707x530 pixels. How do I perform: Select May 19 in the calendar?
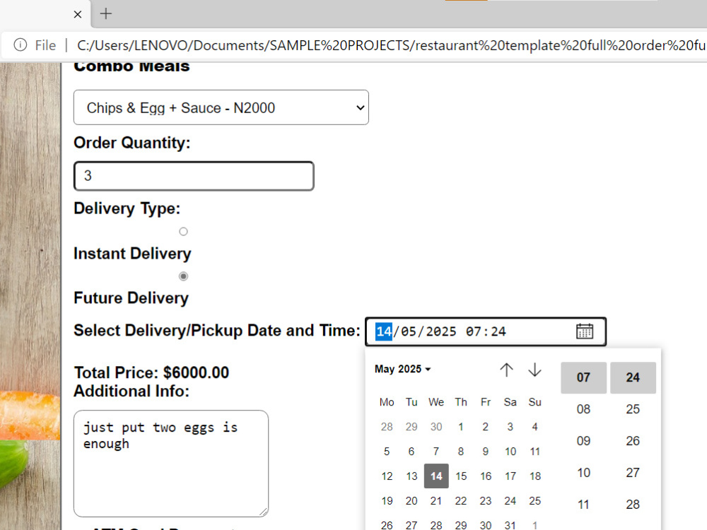[387, 501]
